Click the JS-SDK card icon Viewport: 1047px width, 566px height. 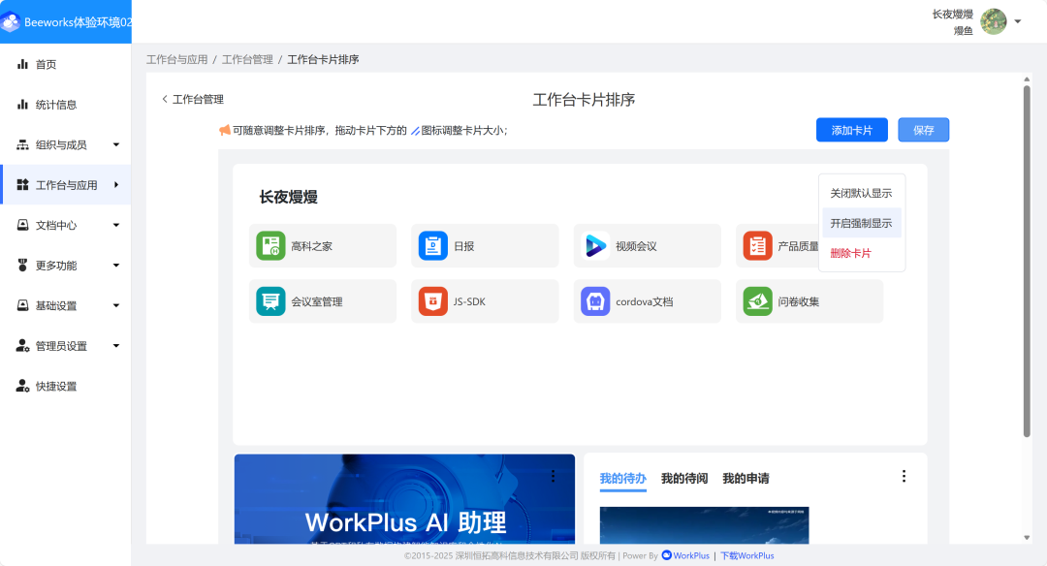(431, 300)
